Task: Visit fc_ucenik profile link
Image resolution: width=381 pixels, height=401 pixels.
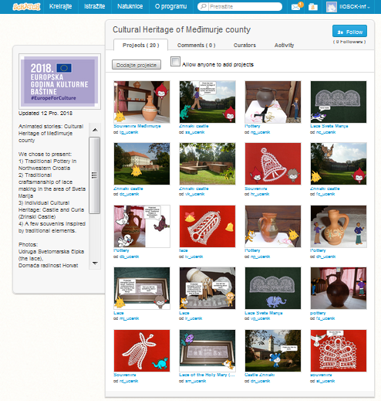Action: pos(325,194)
